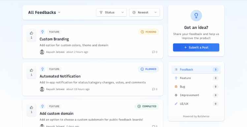Open the Status filter dropdown
Image resolution: width=247 pixels, height=127 pixels.
pyautogui.click(x=111, y=13)
